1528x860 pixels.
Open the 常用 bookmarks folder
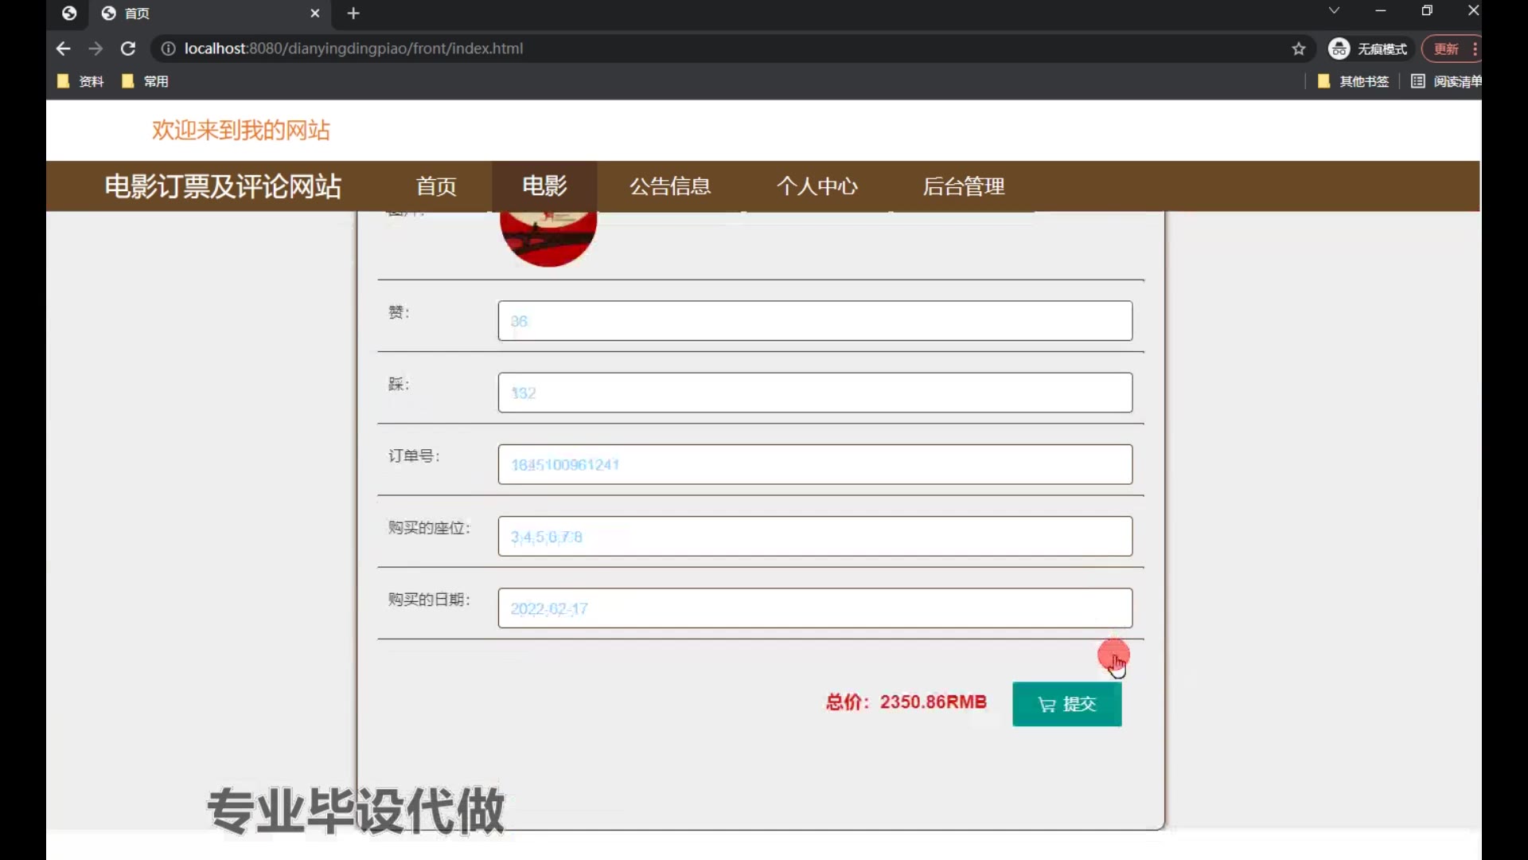[146, 81]
